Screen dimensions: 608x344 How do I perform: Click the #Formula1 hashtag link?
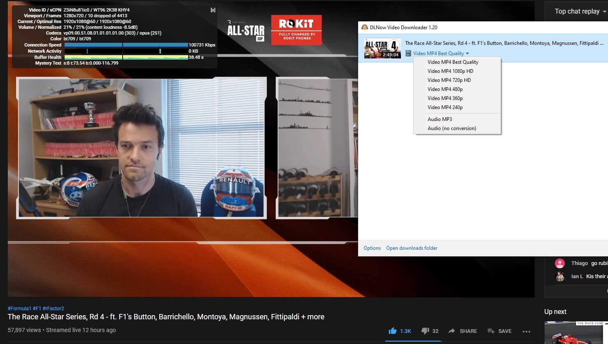point(19,309)
